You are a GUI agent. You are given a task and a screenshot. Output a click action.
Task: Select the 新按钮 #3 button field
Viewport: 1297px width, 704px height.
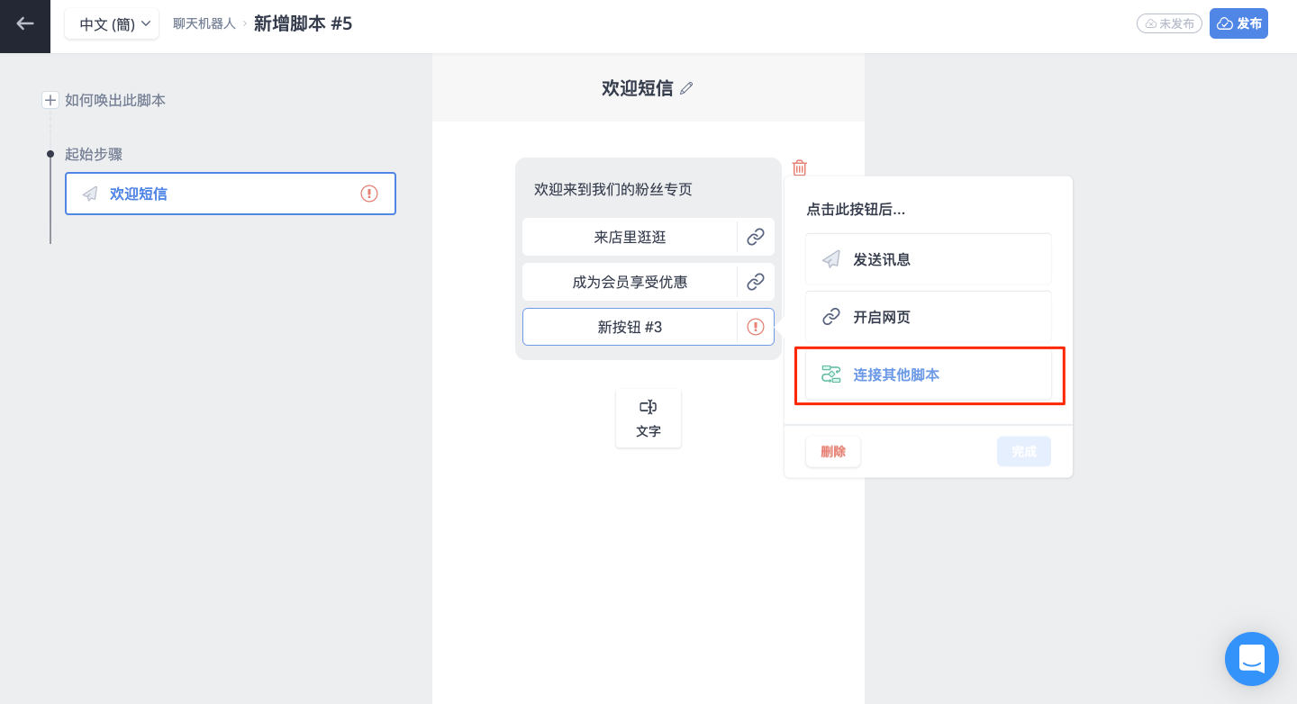[630, 327]
